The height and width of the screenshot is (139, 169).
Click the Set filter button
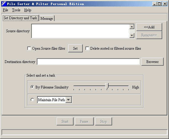[75, 49]
